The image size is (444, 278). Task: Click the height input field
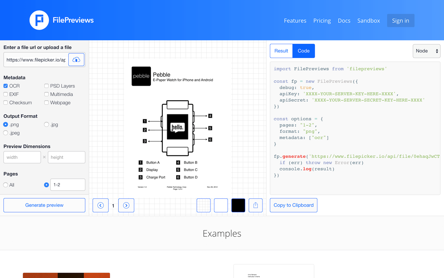pos(67,157)
